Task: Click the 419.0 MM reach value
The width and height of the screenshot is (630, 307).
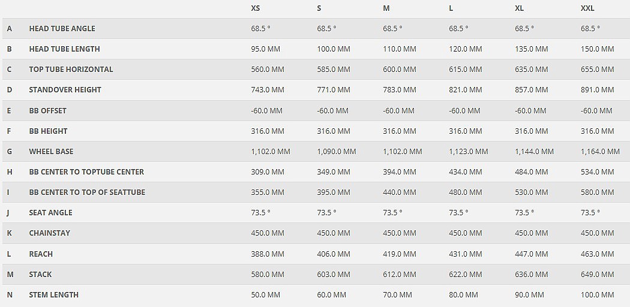Action: [x=399, y=254]
